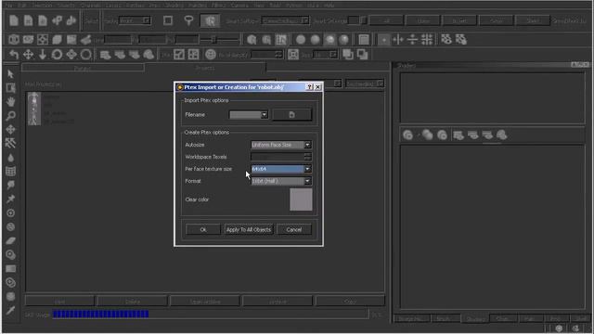Open the Help menu

(329, 6)
